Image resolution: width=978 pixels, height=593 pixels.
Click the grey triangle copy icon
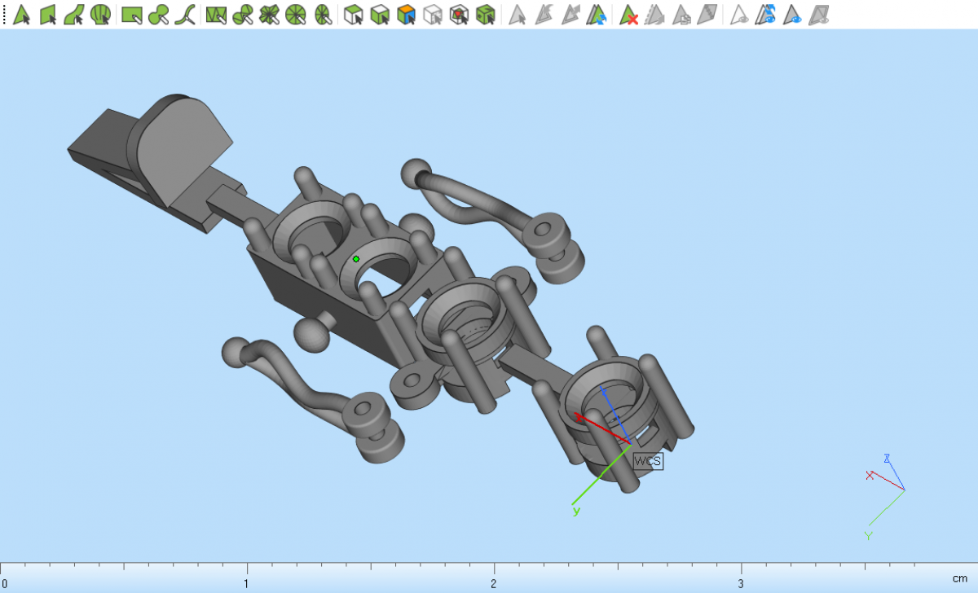682,15
